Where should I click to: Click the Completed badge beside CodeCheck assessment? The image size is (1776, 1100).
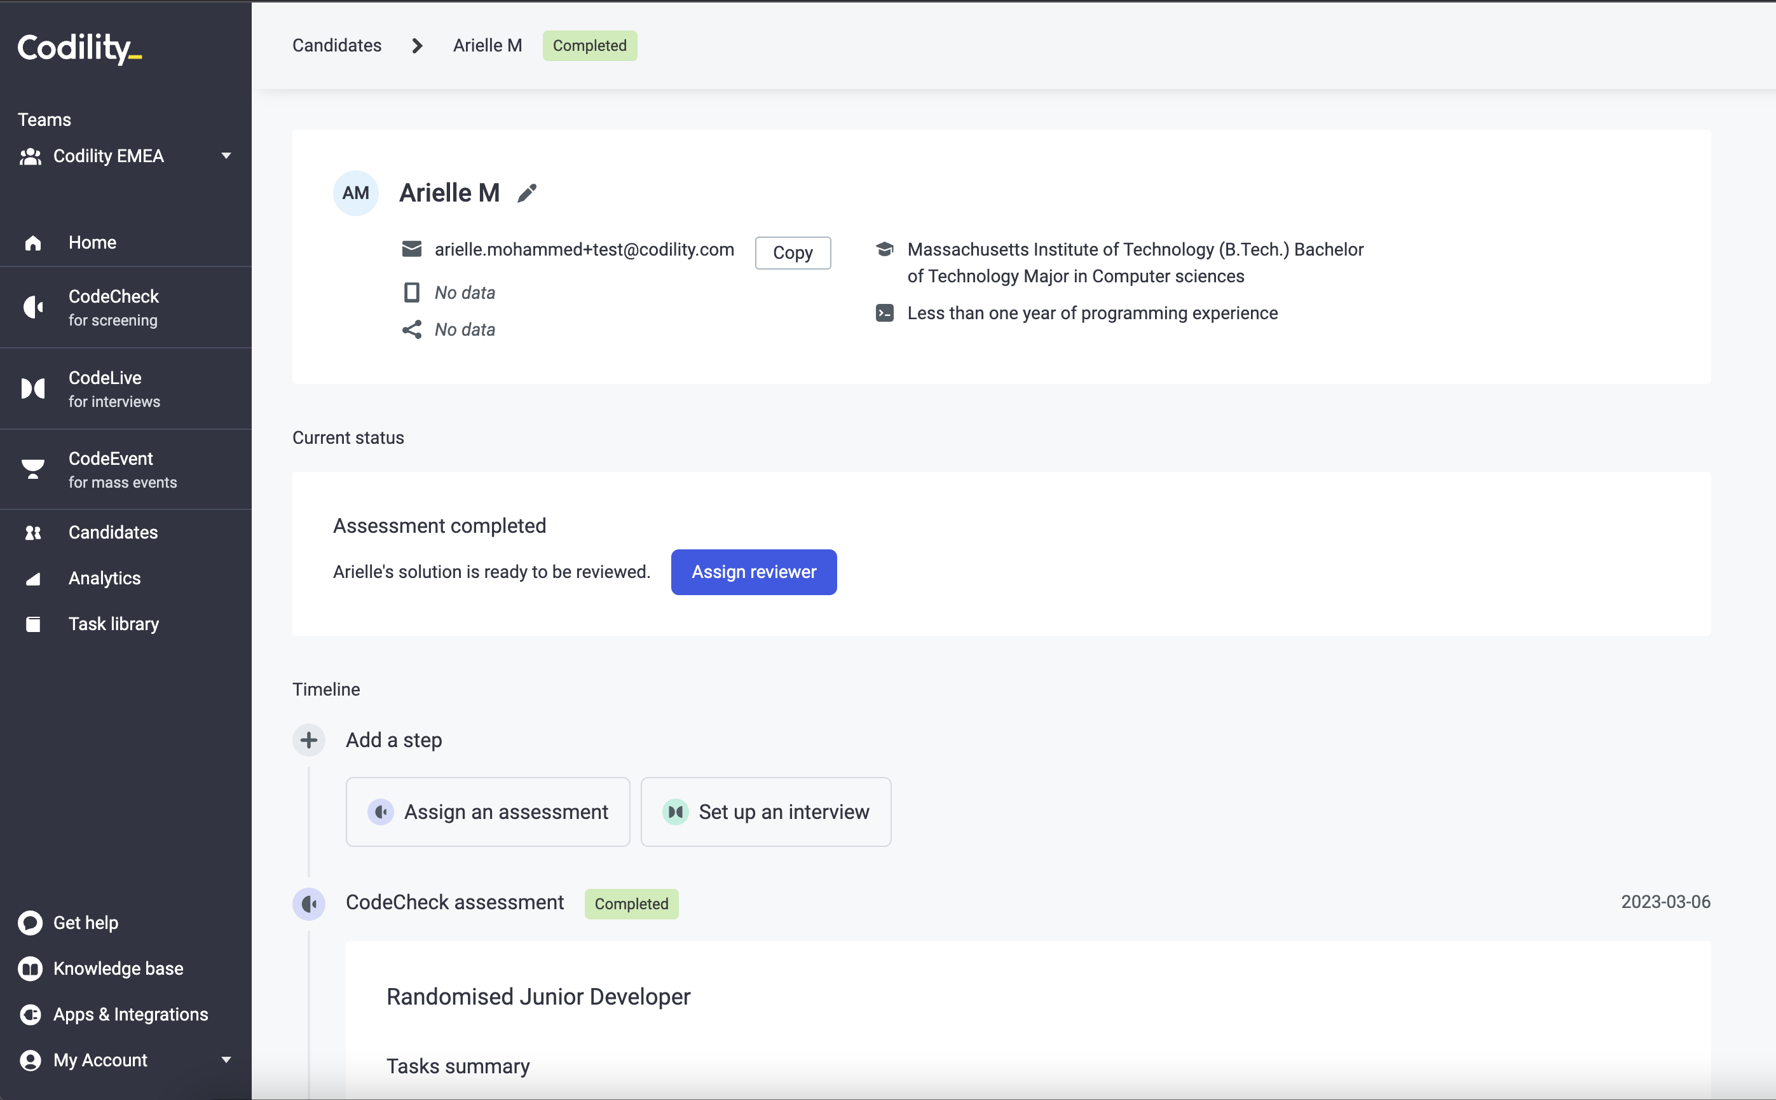click(631, 904)
